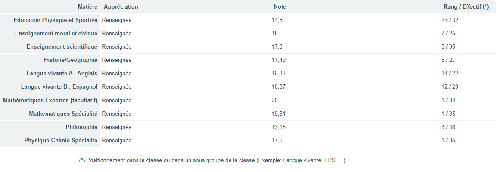
Task: Select the Histoire/Géographie subject label
Action: 71,60
